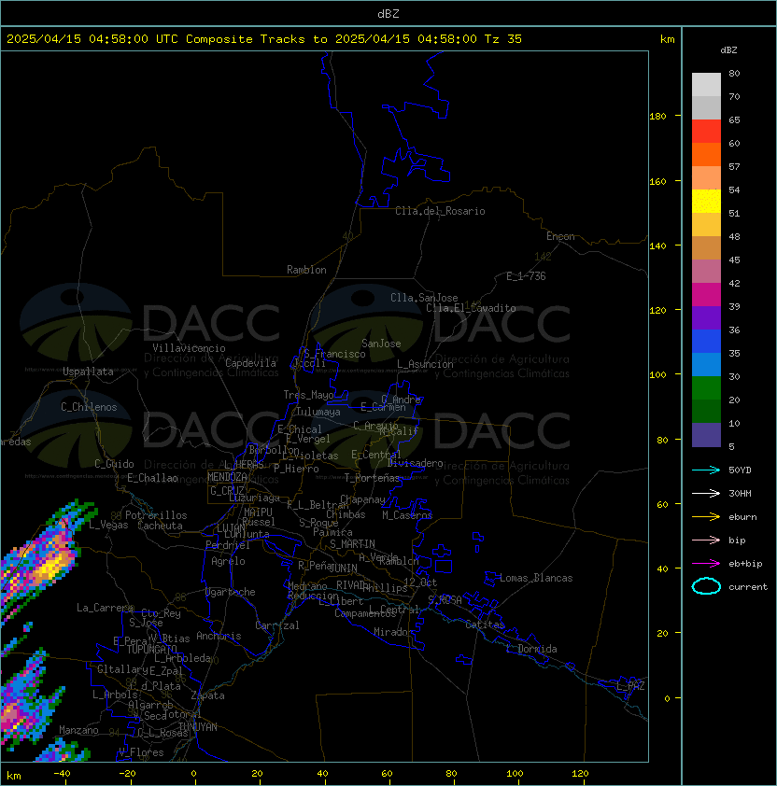Click the 80 dBZ light gray swatch
Viewport: 777px width, 786px height.
tap(706, 84)
